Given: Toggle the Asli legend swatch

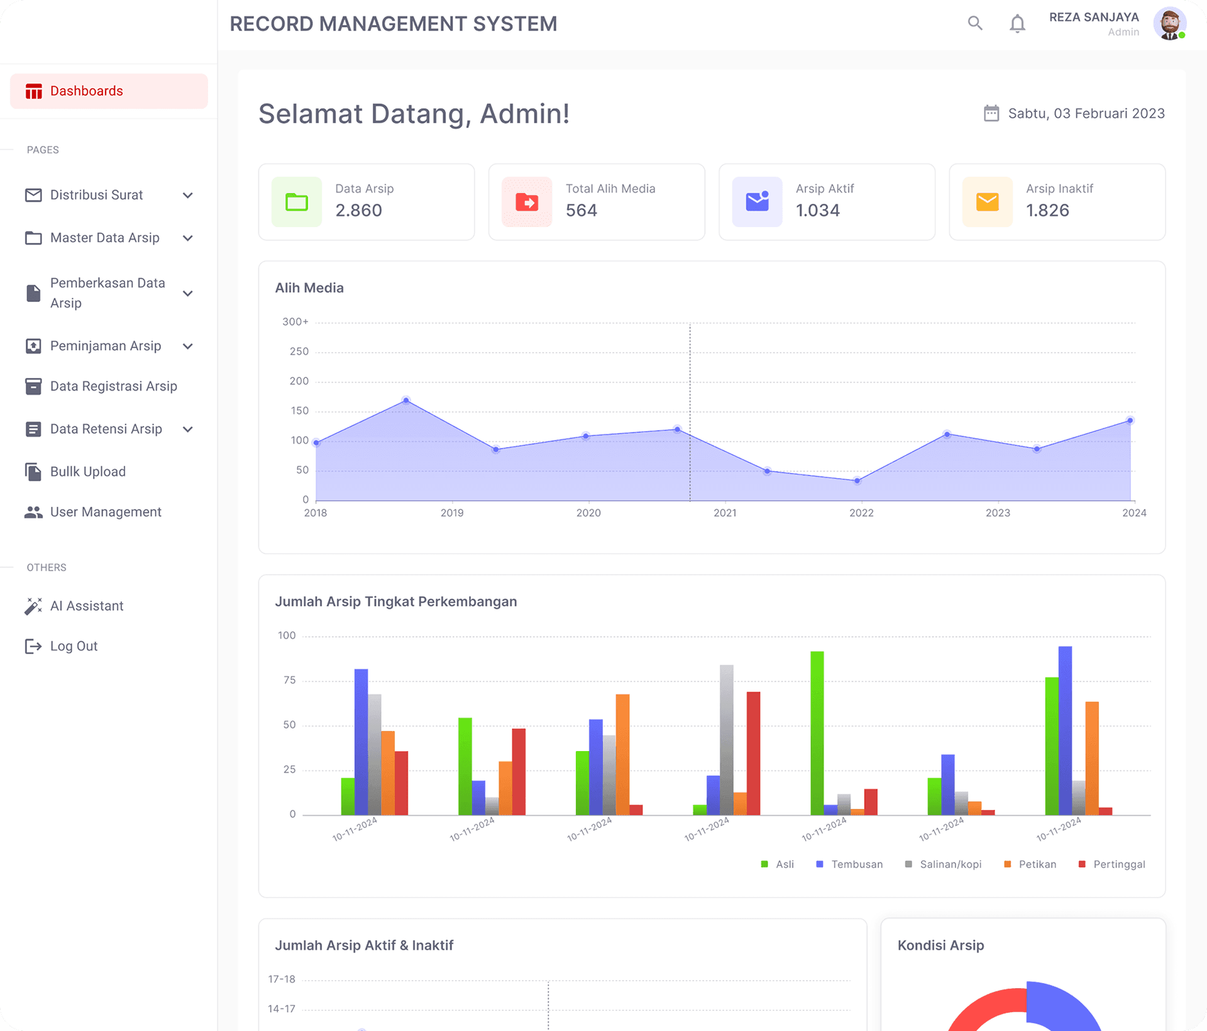Looking at the screenshot, I should (x=764, y=864).
